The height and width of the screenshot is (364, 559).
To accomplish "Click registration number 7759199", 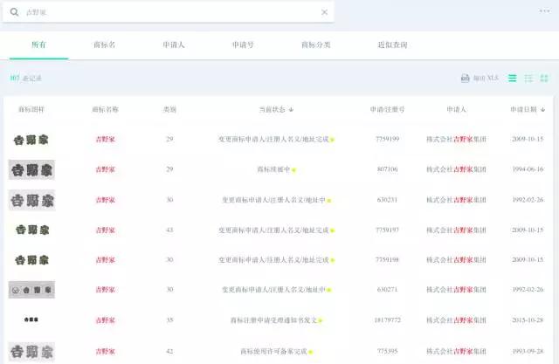I will (x=387, y=139).
